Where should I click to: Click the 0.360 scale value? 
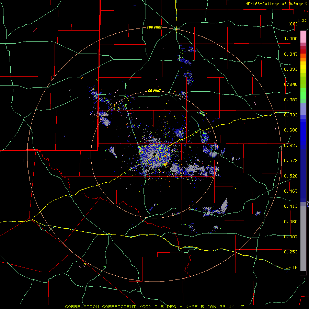pos(291,222)
